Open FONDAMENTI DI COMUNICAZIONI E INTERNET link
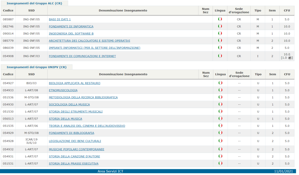 [x=83, y=56]
